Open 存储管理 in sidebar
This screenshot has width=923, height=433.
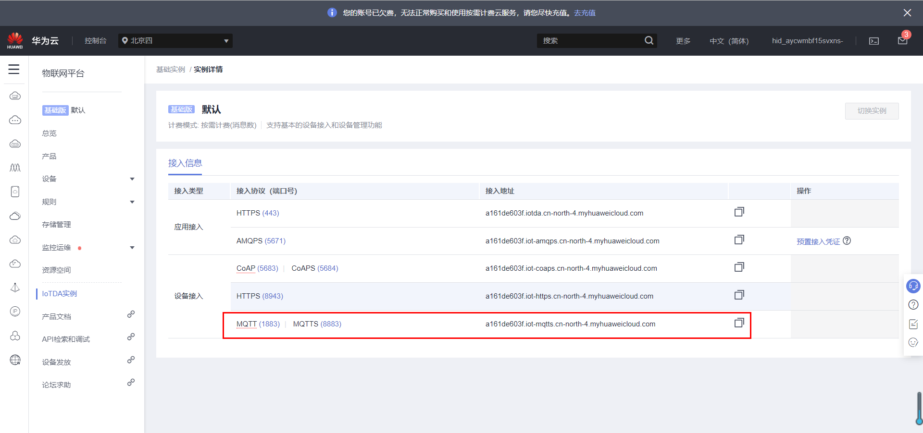(56, 225)
